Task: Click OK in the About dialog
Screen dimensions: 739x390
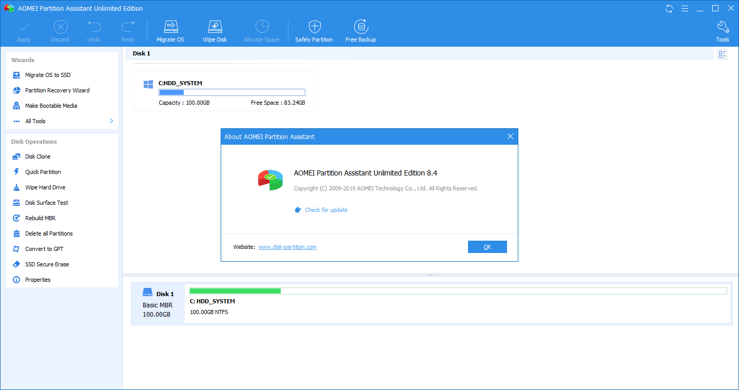Action: [488, 247]
